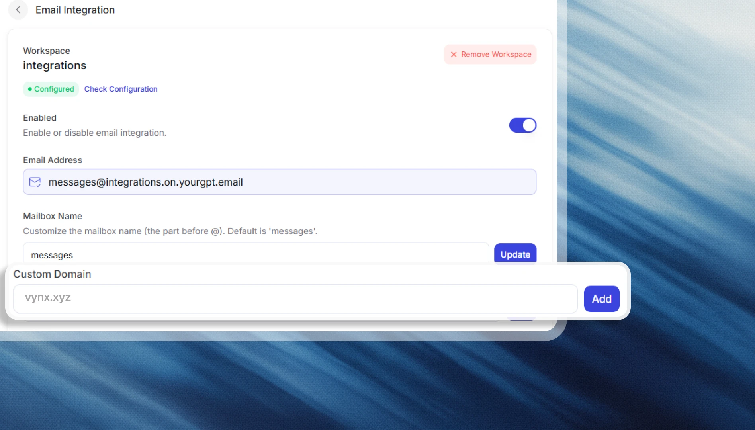Click the X icon inside Remove Workspace
This screenshot has width=755, height=430.
point(453,54)
